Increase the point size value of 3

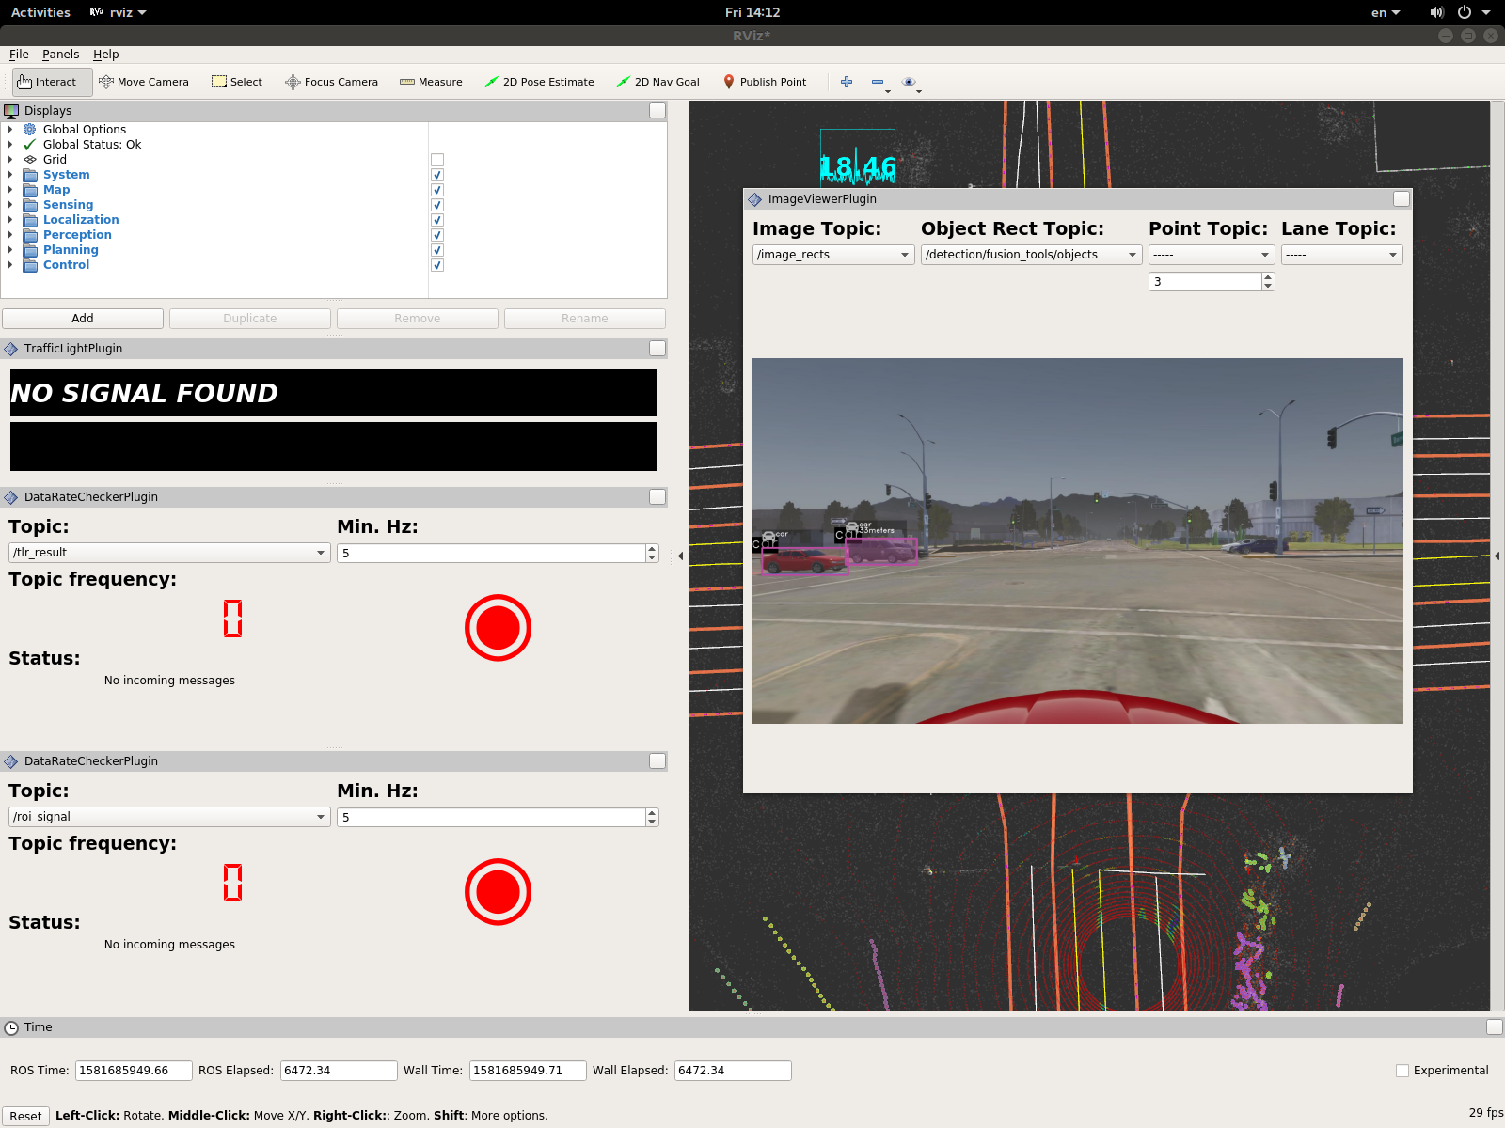pyautogui.click(x=1268, y=277)
